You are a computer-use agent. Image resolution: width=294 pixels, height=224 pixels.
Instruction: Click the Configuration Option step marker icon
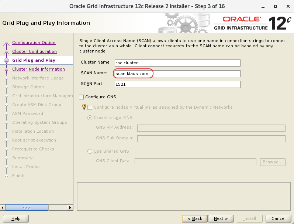[x=6, y=43]
